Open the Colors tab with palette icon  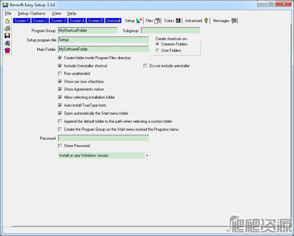[x=172, y=21]
